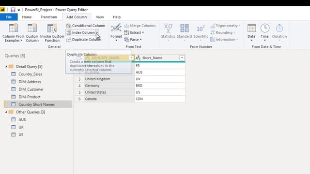Switch to the Home tab
Image resolution: width=310 pixels, height=174 pixels.
(x=27, y=17)
